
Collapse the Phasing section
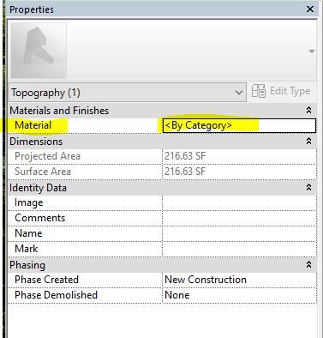pos(308,265)
